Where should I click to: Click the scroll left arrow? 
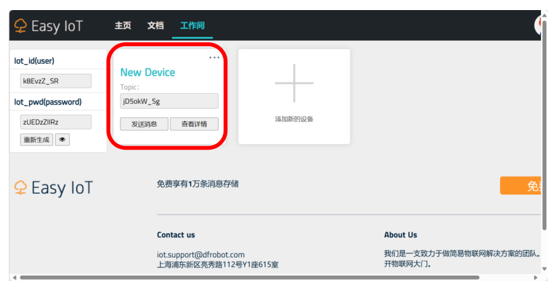point(14,278)
